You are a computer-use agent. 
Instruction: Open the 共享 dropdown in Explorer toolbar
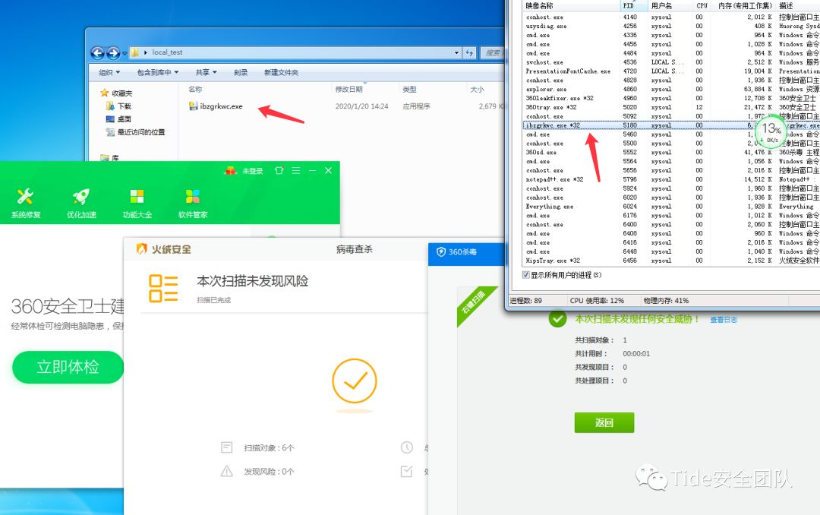[x=206, y=72]
